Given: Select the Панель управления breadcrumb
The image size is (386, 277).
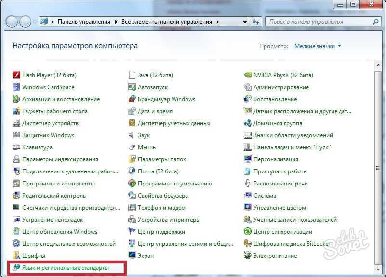Looking at the screenshot, I should (84, 22).
